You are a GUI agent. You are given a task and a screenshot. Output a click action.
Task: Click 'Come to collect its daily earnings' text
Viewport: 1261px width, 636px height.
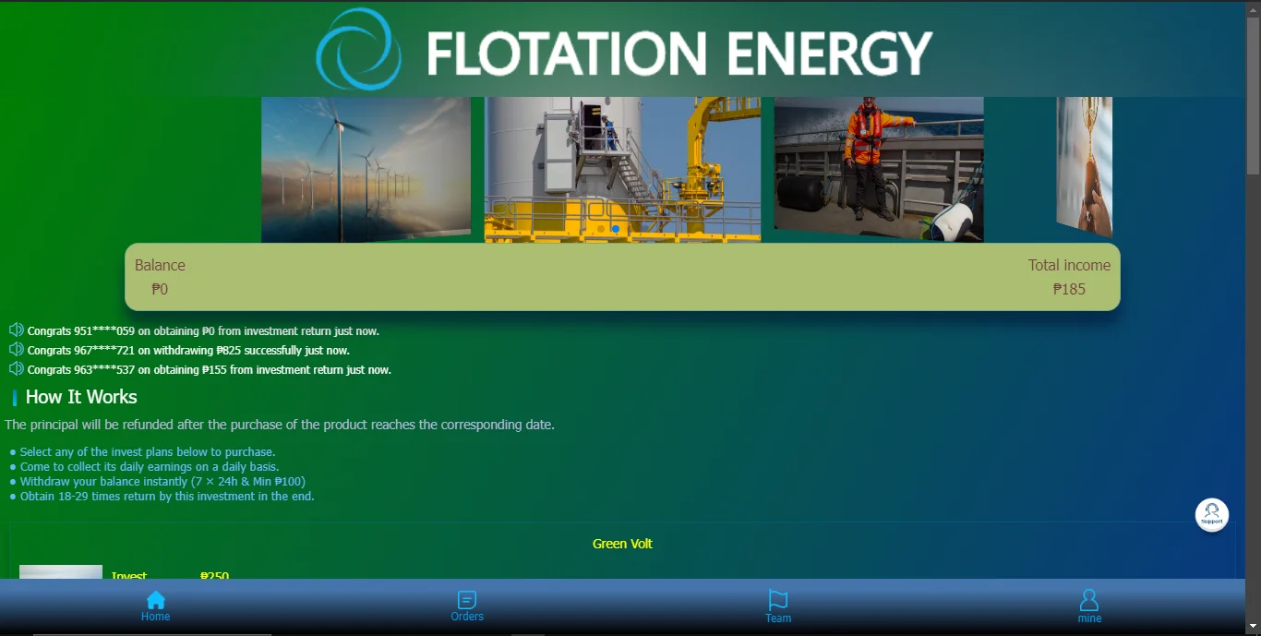(x=150, y=466)
